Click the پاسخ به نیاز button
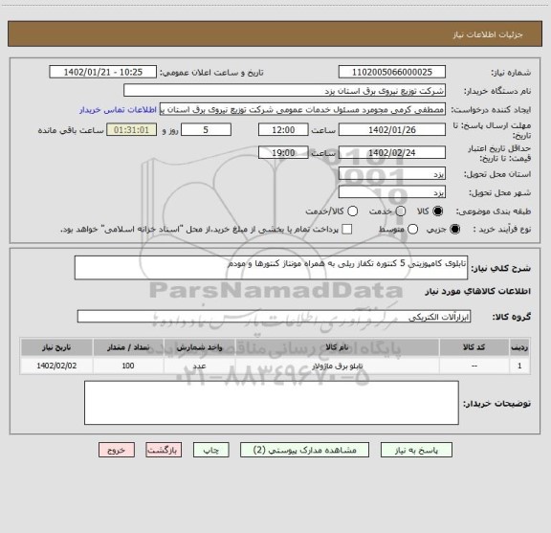The width and height of the screenshot is (551, 533). click(416, 450)
